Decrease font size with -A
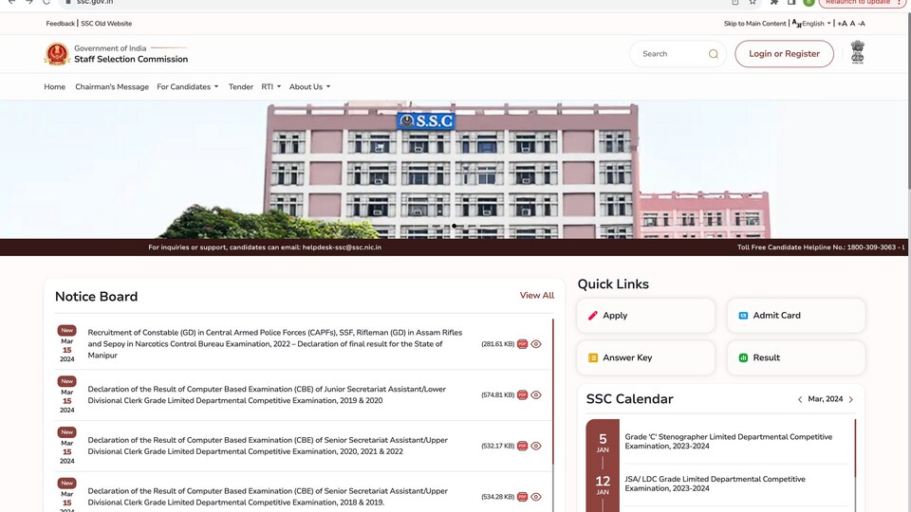The height and width of the screenshot is (512, 911). (x=862, y=24)
